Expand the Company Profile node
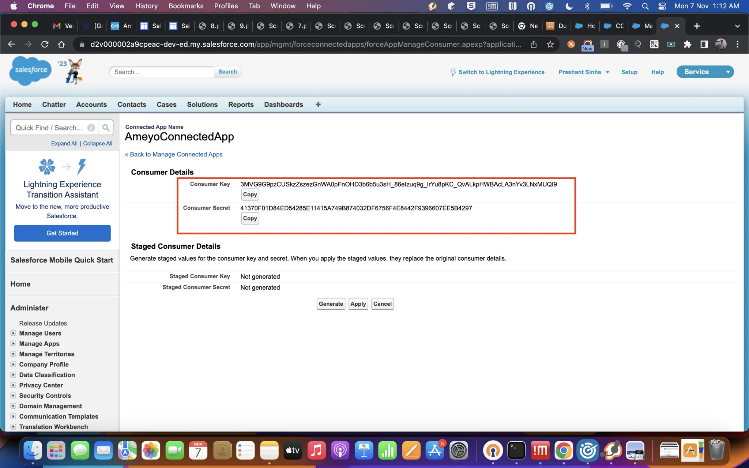Viewport: 749px width, 468px height. 14,364
